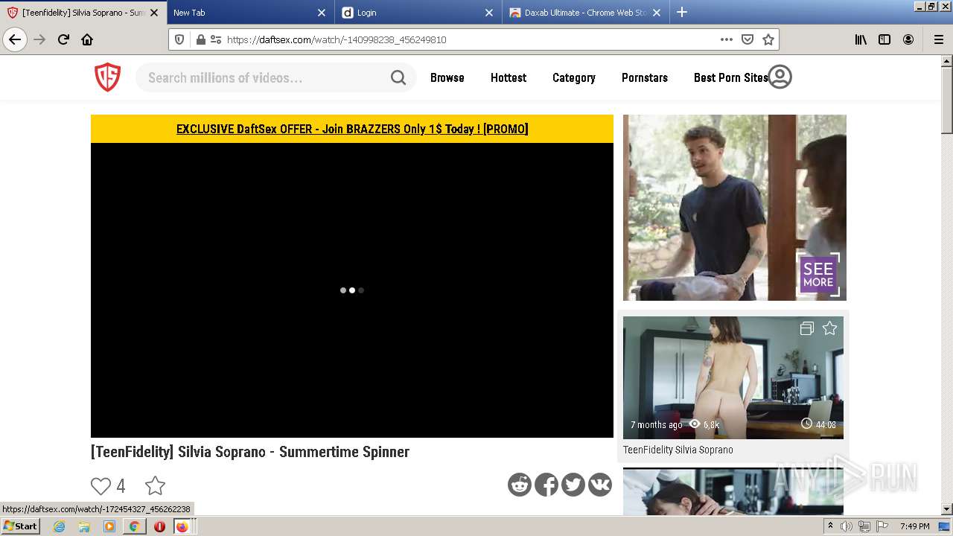Open the Firefox Library icon
This screenshot has height=536, width=953.
click(861, 39)
